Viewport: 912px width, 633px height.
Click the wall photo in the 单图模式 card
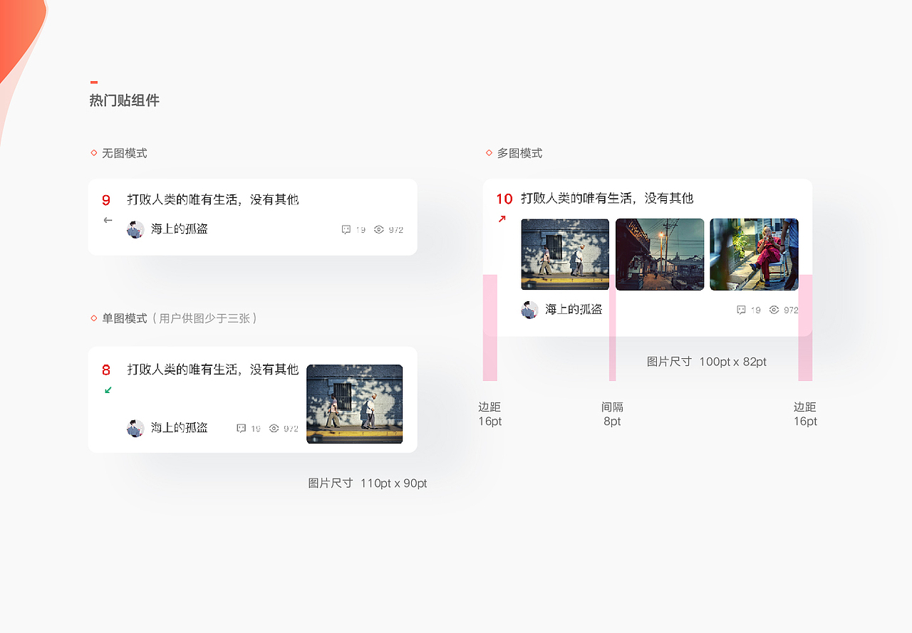point(355,404)
